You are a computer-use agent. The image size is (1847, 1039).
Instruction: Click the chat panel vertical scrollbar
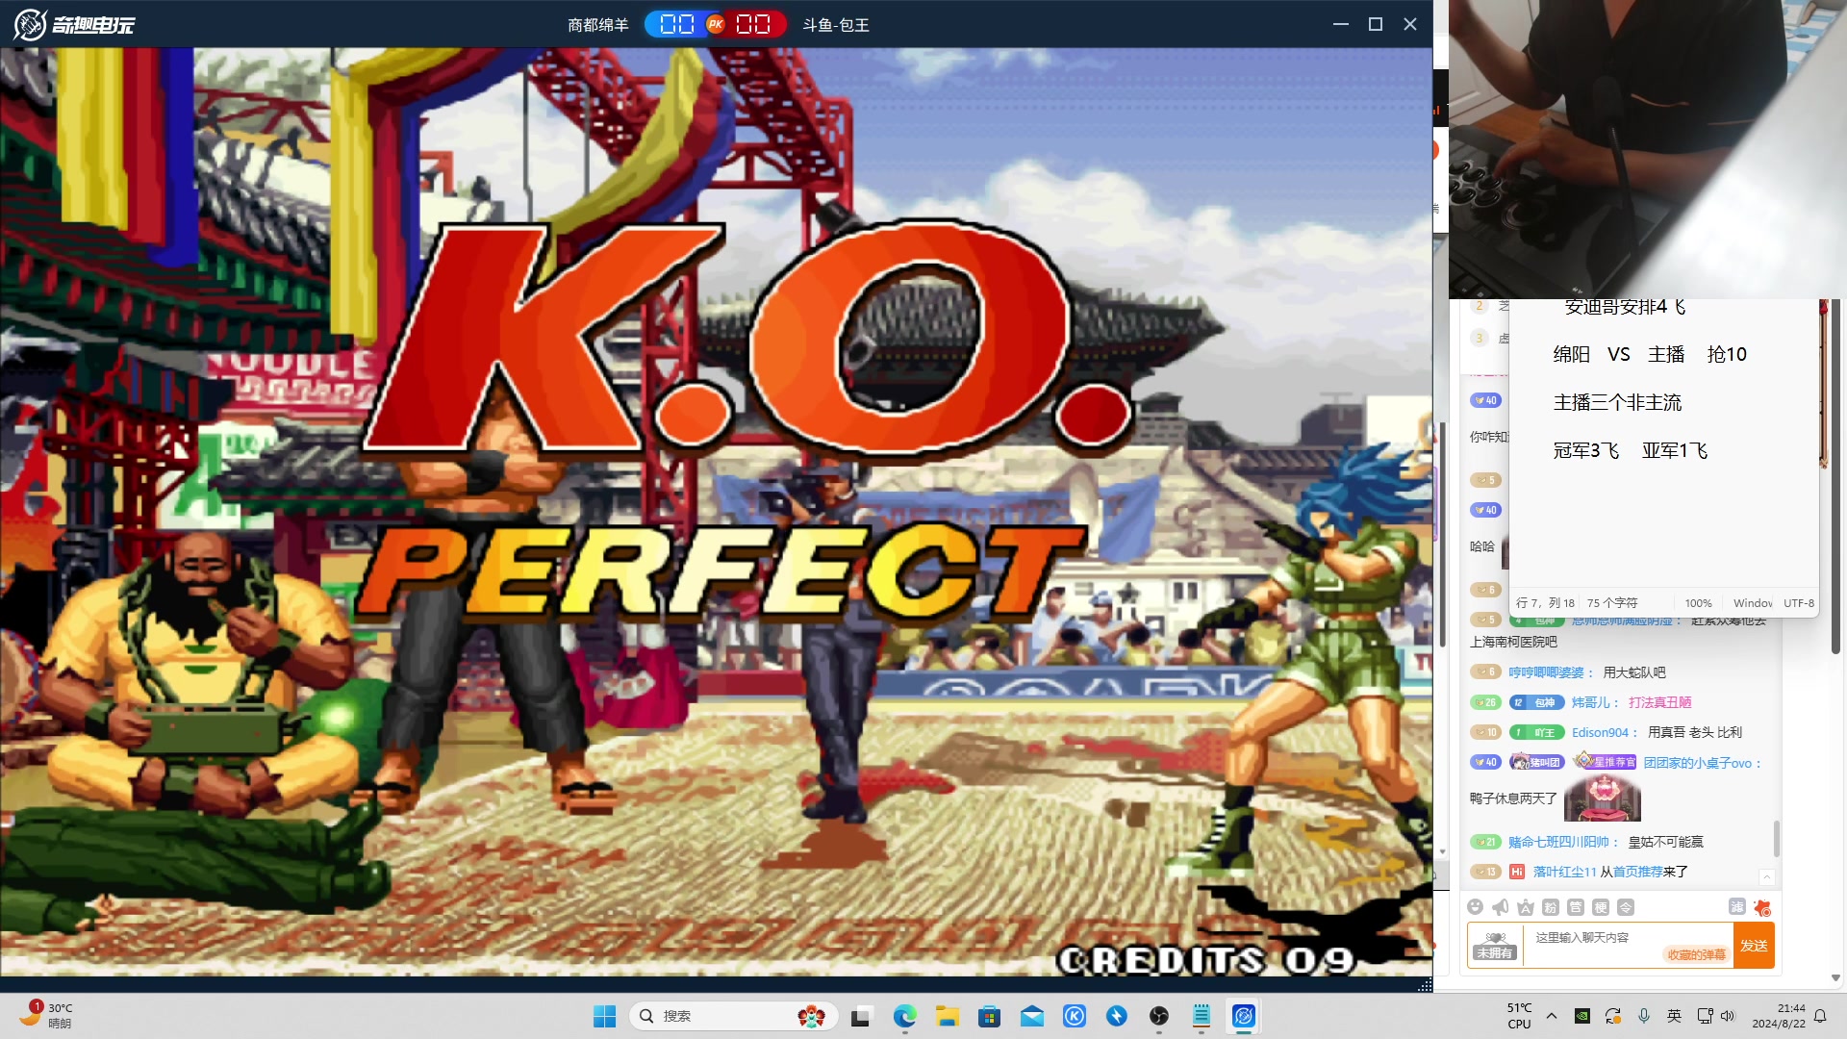point(1776,837)
